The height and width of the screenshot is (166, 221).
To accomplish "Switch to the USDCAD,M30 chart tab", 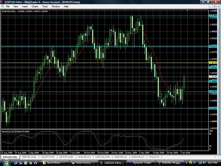I will tap(102, 157).
